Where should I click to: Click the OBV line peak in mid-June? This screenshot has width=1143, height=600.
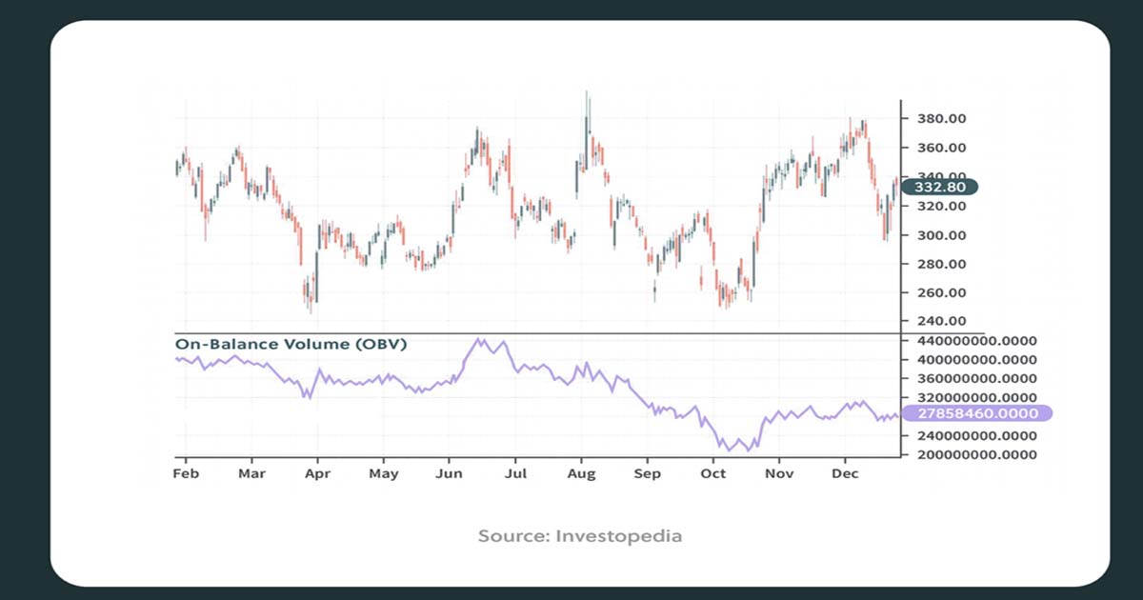[478, 339]
